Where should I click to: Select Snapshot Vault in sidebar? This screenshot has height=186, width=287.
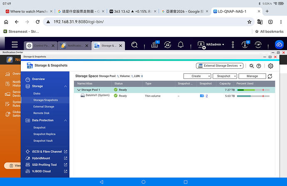[x=43, y=141]
